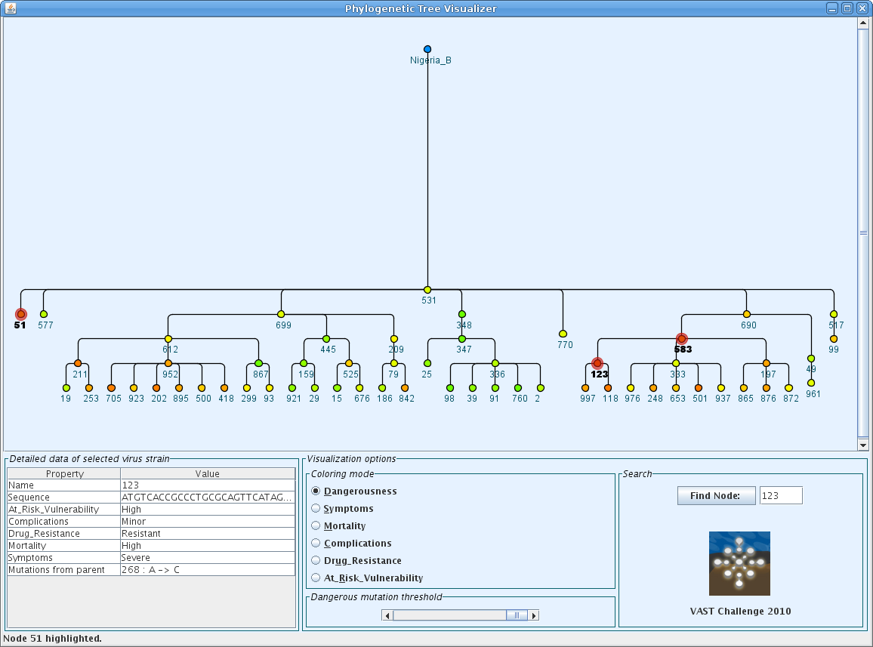Click node 347
The image size is (873, 647).
pos(462,339)
